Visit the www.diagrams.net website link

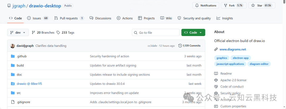coord(233,49)
